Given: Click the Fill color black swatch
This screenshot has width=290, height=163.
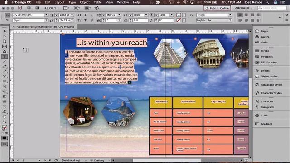Looking at the screenshot, I should [x=4, y=138].
